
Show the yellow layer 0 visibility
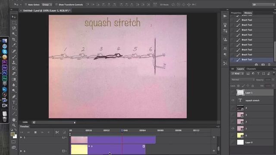233,136
